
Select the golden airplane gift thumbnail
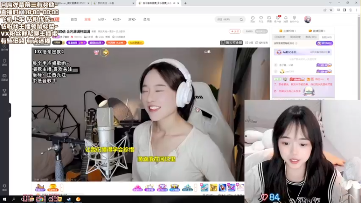point(213,188)
